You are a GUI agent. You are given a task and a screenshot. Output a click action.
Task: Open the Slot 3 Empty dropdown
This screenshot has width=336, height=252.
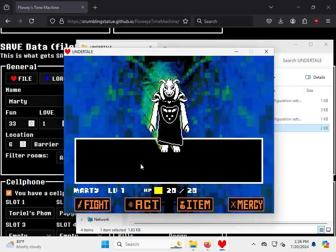[30, 234]
